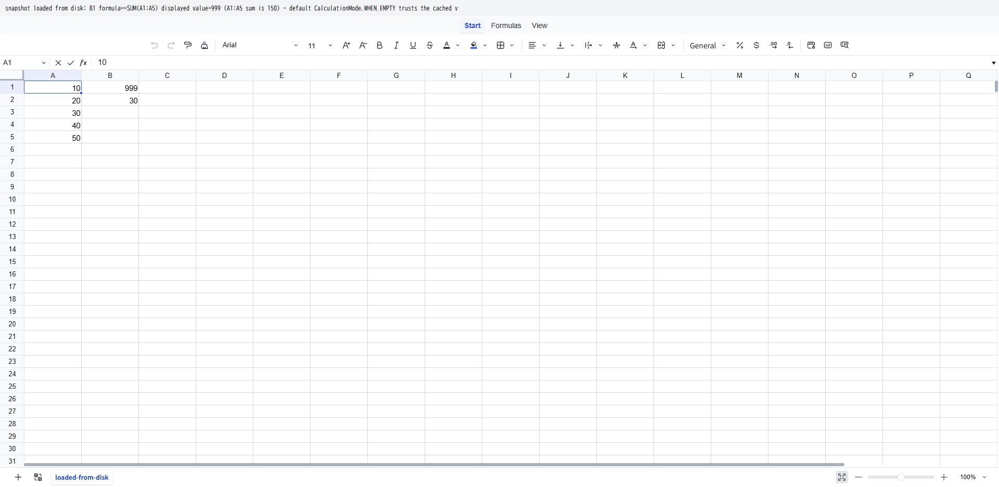Click the borders grid icon
999x487 pixels.
point(501,45)
